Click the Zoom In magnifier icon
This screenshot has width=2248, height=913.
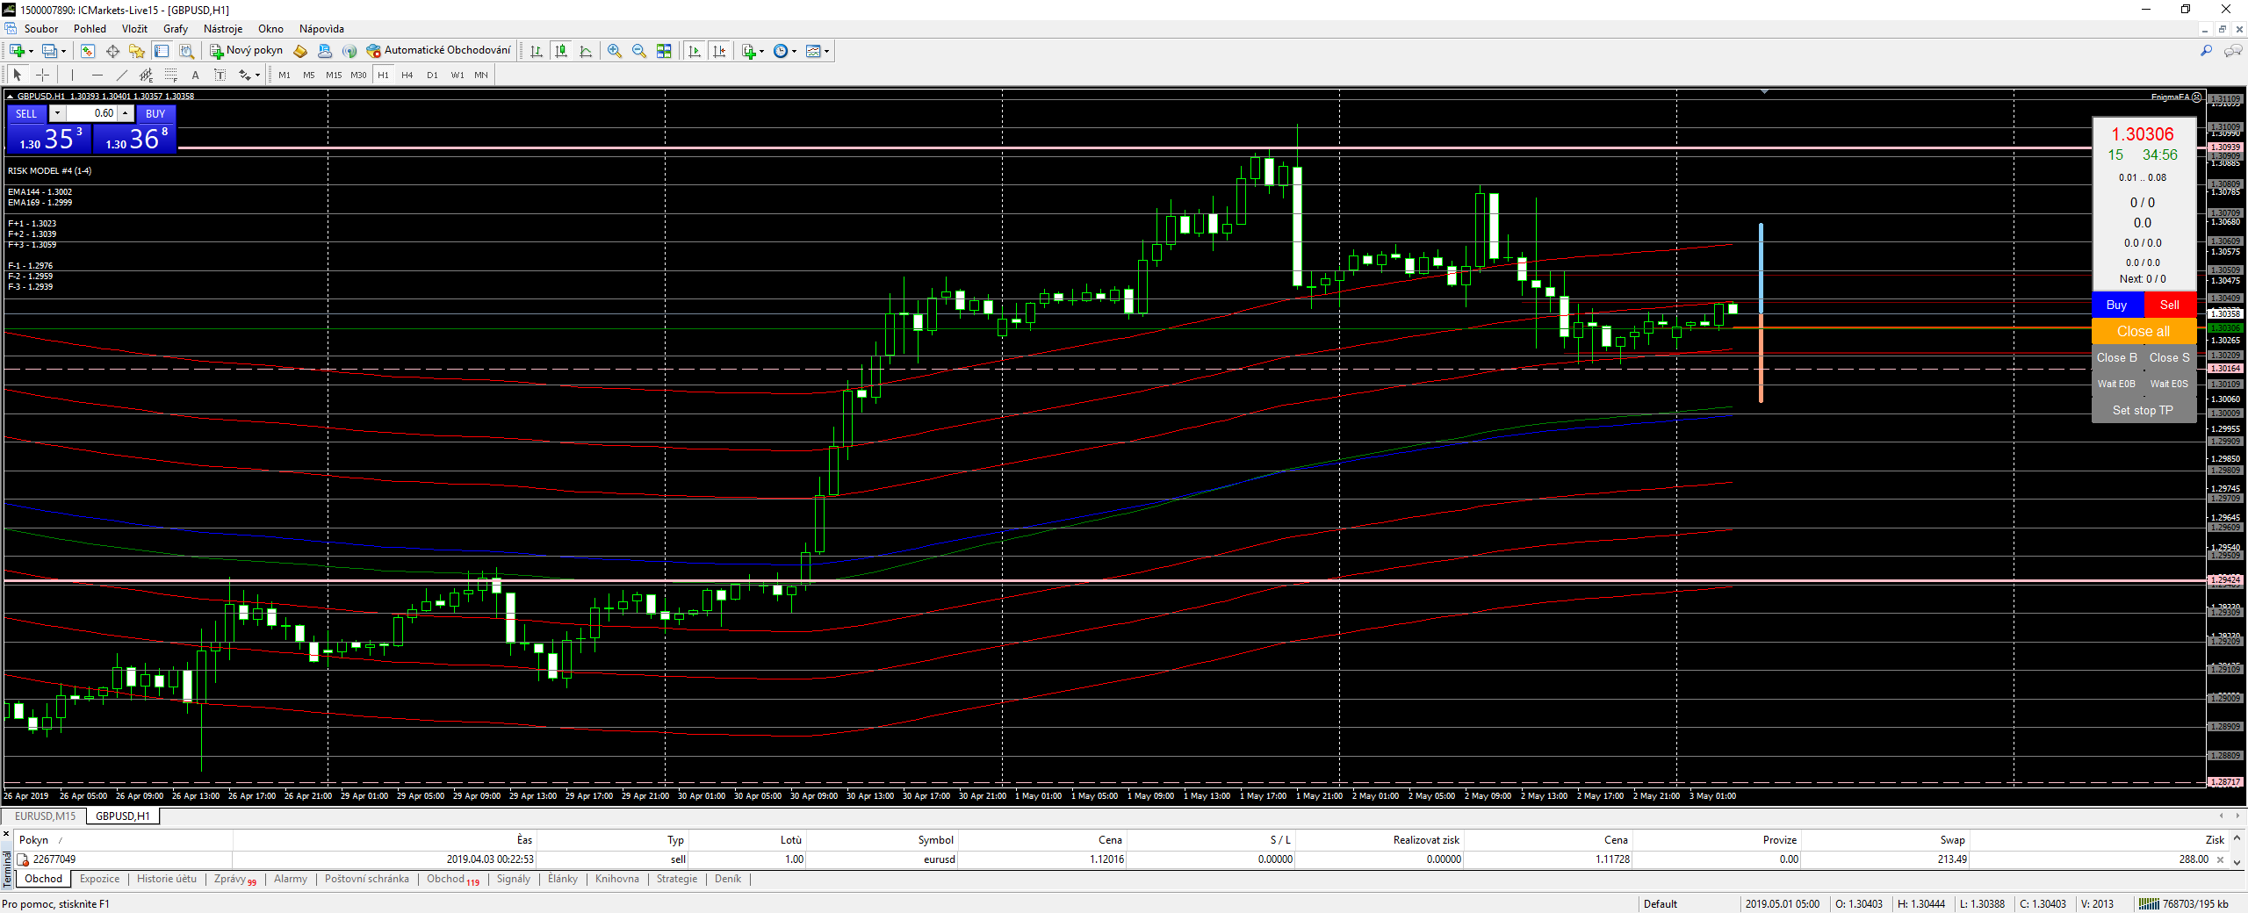click(x=615, y=51)
